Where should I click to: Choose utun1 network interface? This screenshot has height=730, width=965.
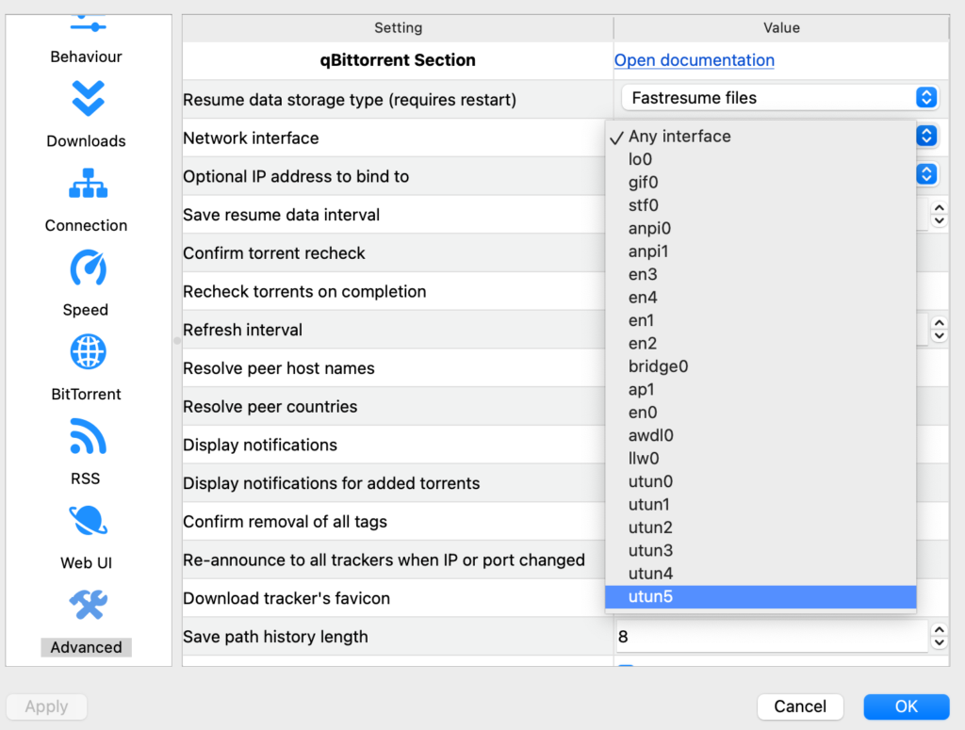tap(761, 504)
